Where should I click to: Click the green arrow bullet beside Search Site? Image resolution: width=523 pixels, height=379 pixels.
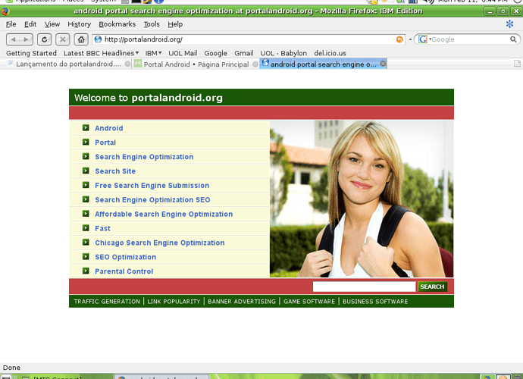click(x=86, y=171)
